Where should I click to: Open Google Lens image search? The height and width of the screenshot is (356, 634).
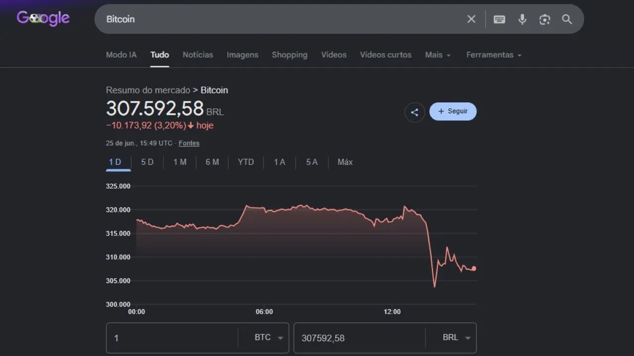pyautogui.click(x=545, y=19)
